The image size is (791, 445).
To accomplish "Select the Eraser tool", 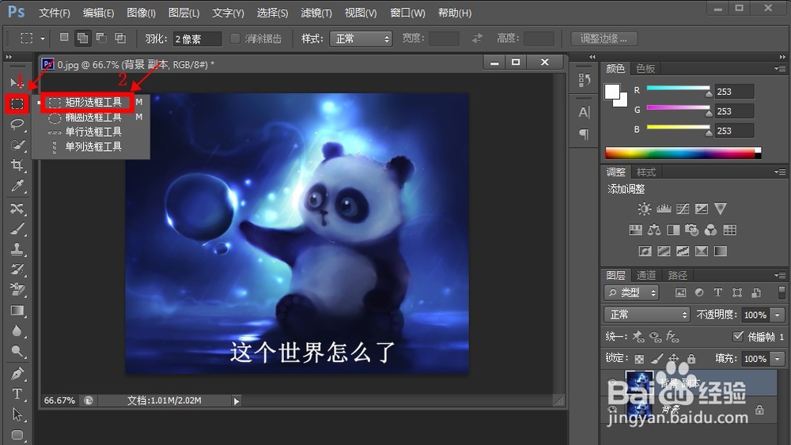I will [17, 288].
